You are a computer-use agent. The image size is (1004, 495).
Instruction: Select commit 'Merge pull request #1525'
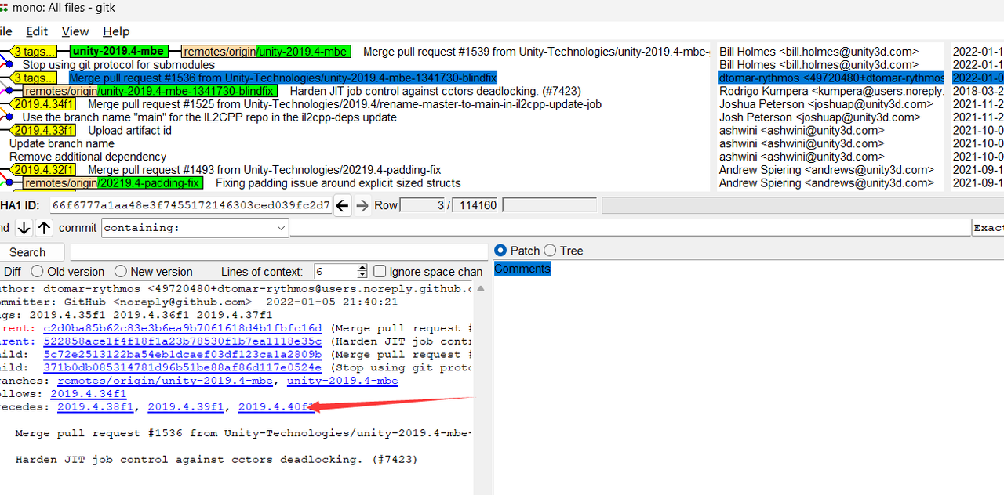point(344,104)
